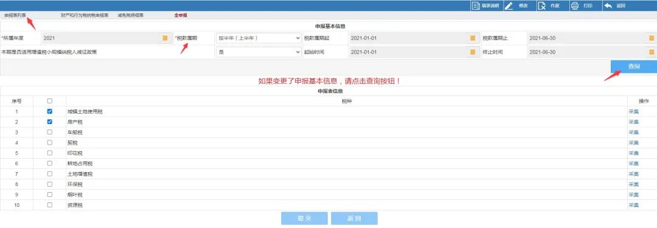Screen dimensions: 657x228
Task: Switch to the 申报表列表 tab
Action: click(x=15, y=15)
